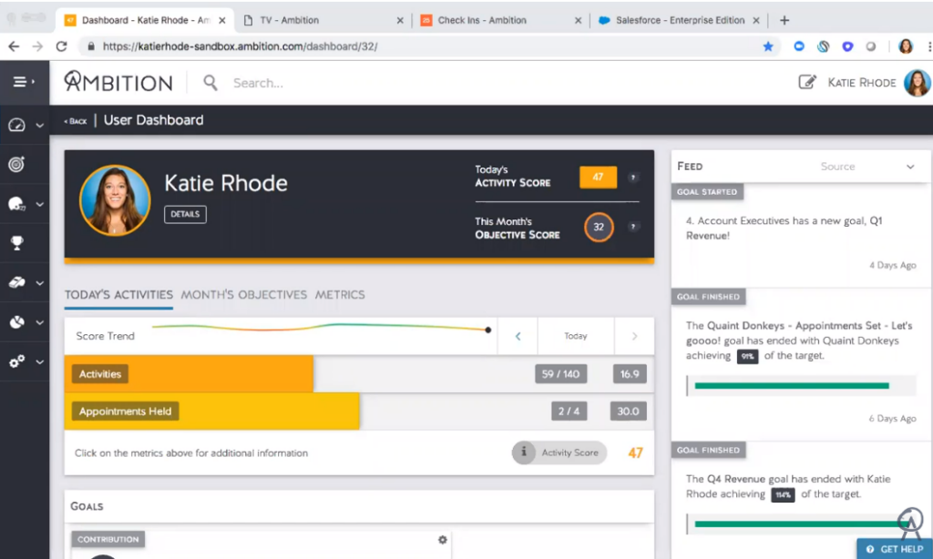Click Katie Rhode profile photo
This screenshot has width=933, height=559.
pos(115,200)
